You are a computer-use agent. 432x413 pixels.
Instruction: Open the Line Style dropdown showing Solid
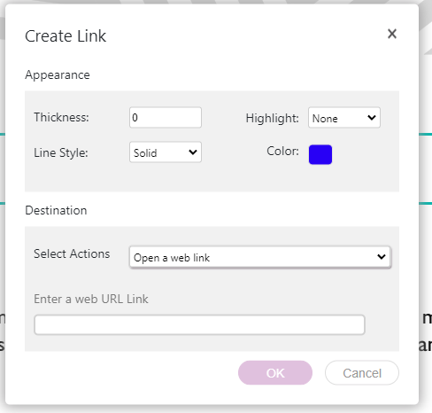166,152
